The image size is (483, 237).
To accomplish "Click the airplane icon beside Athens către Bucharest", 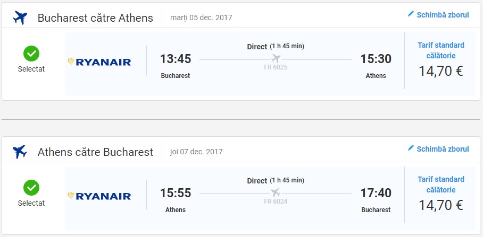I will [x=20, y=152].
